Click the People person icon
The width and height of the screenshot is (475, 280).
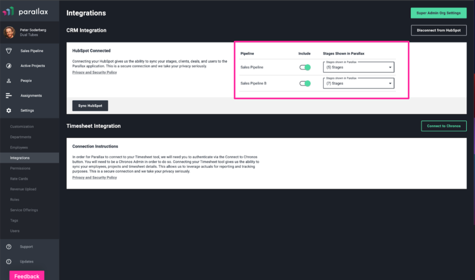(9, 81)
